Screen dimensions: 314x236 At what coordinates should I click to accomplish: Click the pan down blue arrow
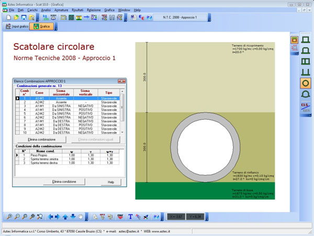click(73, 217)
